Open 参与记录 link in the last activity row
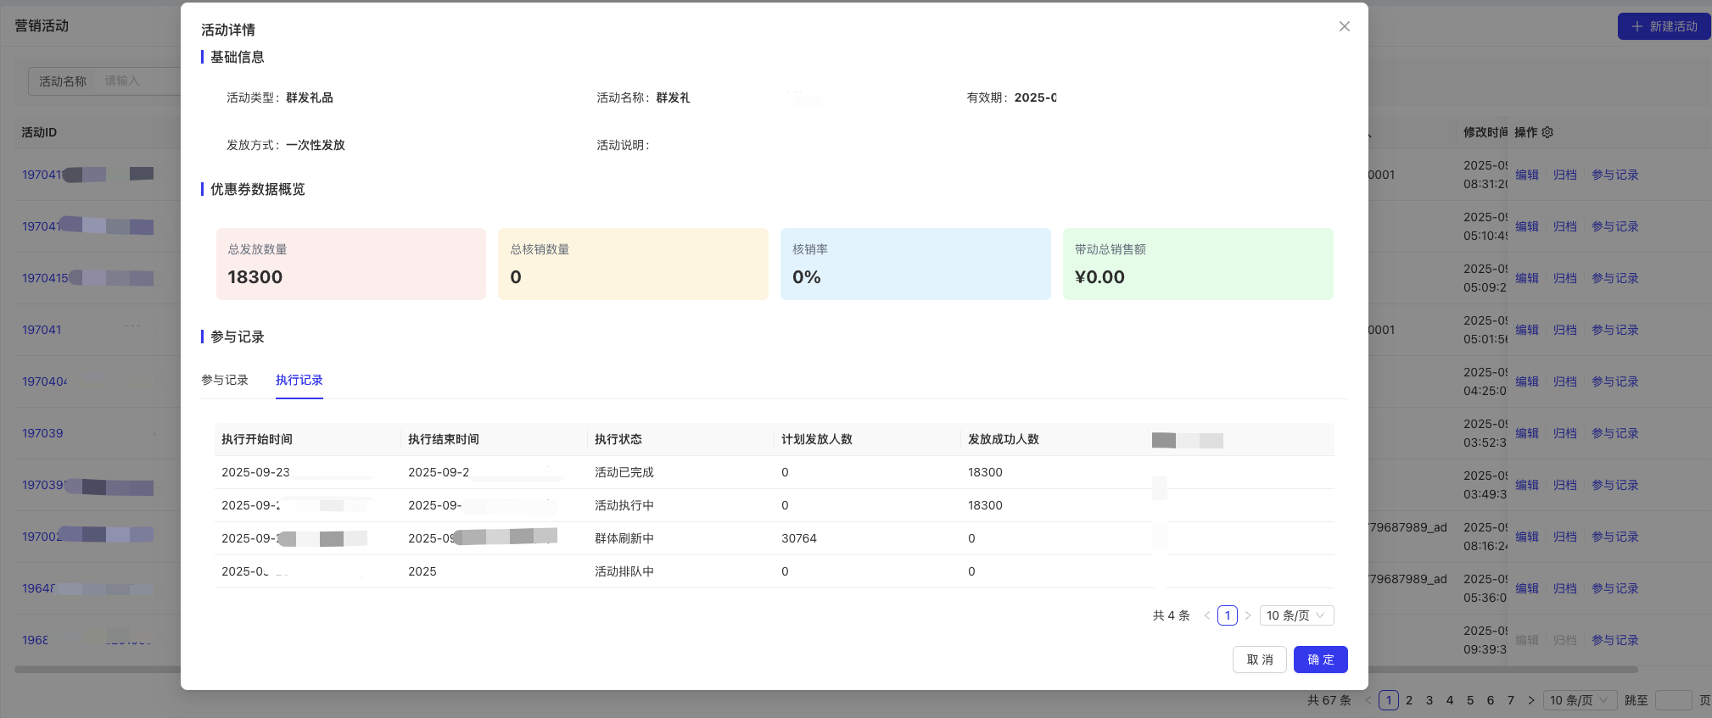Screen dimensions: 1712x718 point(1614,640)
